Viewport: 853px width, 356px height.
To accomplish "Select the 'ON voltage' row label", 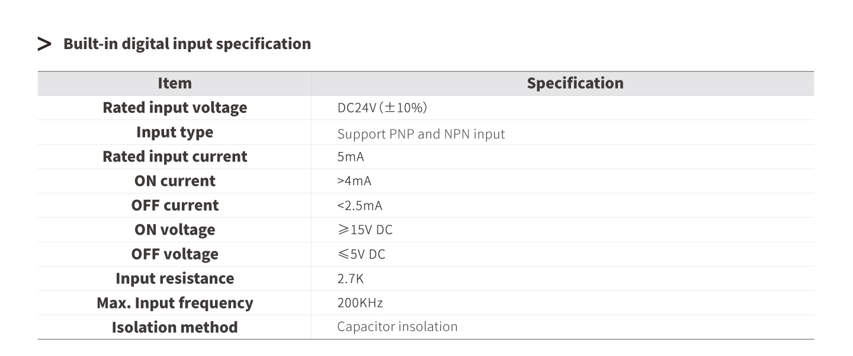I will (175, 229).
